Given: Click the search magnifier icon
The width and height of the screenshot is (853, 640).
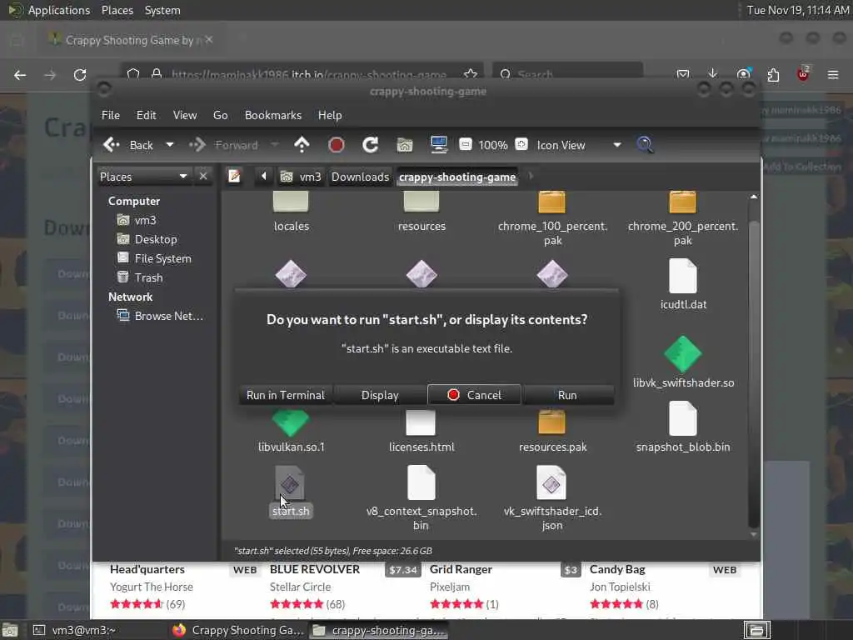Looking at the screenshot, I should click(x=645, y=145).
